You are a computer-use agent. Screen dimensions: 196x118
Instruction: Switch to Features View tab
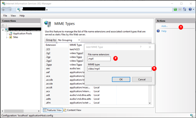53,110
